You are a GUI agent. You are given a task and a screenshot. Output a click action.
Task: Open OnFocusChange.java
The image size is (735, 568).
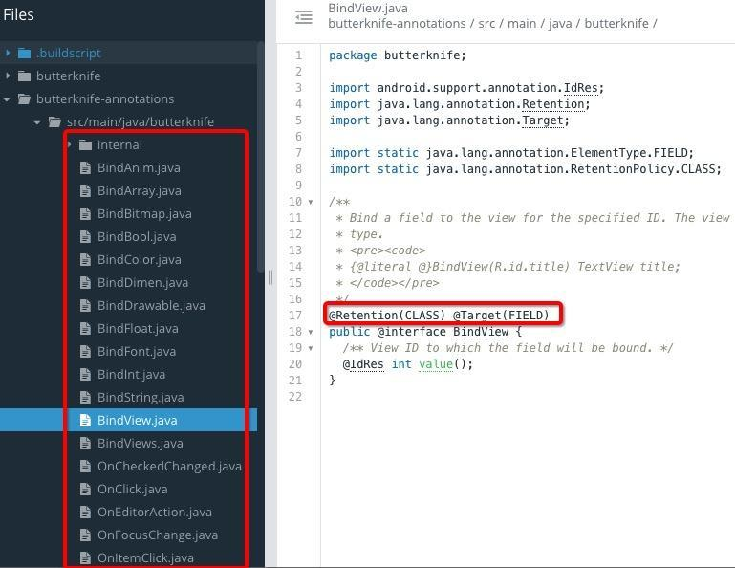(x=158, y=535)
